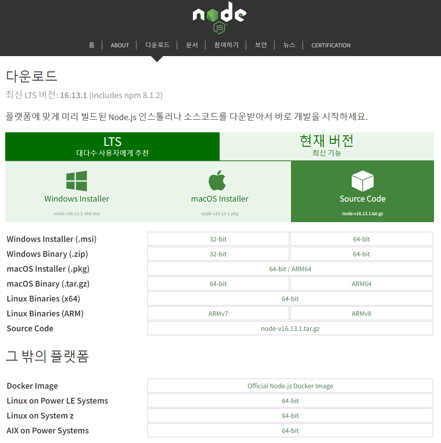Viewport: 441px width, 443px height.
Task: Click 64-bit / ARM64 macOS Installer link
Action: click(290, 269)
